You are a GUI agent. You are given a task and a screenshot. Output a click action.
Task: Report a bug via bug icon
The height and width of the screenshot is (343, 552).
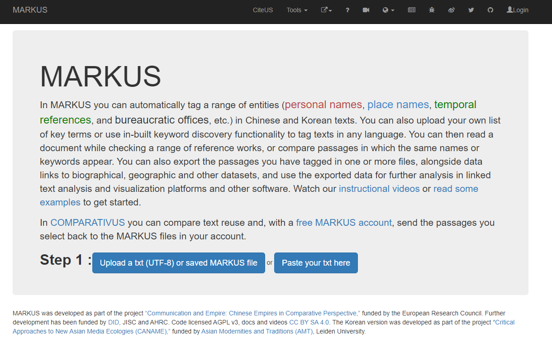click(432, 10)
